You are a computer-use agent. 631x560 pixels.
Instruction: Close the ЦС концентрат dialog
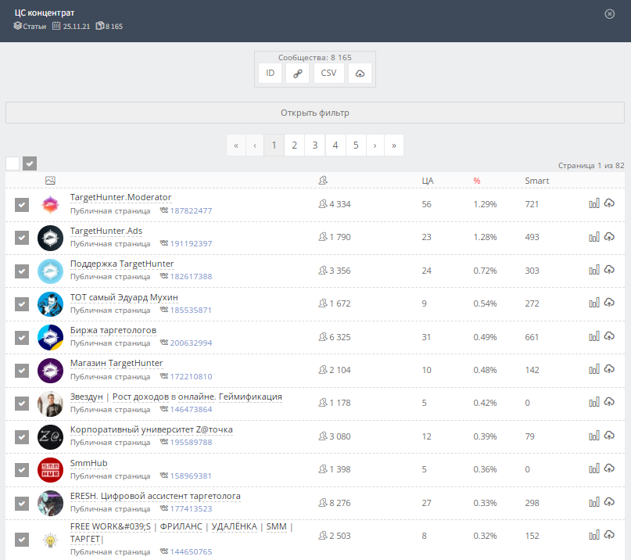[610, 14]
